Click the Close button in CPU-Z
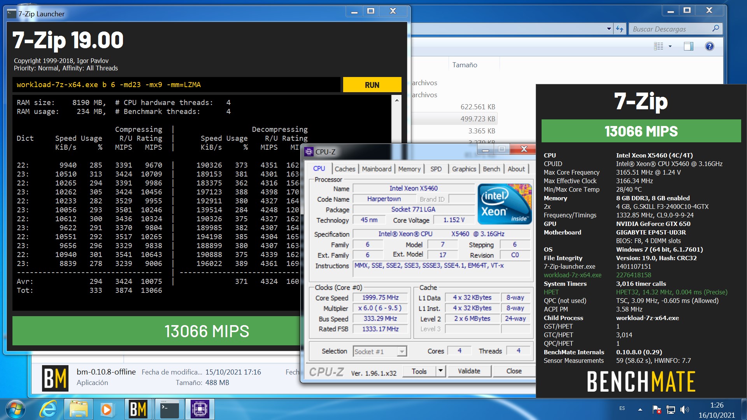Screen dimensions: 747x420 pos(514,371)
